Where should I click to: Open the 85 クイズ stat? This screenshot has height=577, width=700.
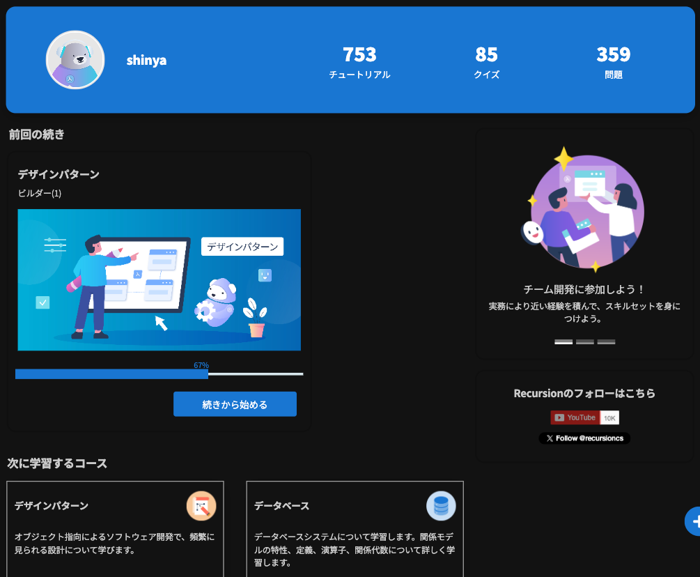[486, 62]
